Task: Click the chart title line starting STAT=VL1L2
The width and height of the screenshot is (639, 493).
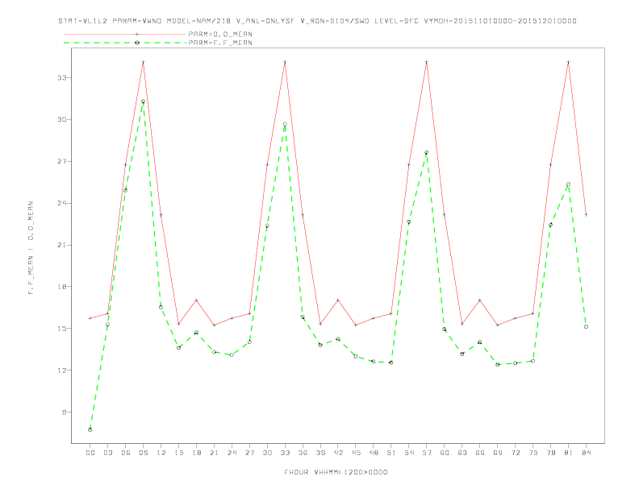Action: click(317, 21)
